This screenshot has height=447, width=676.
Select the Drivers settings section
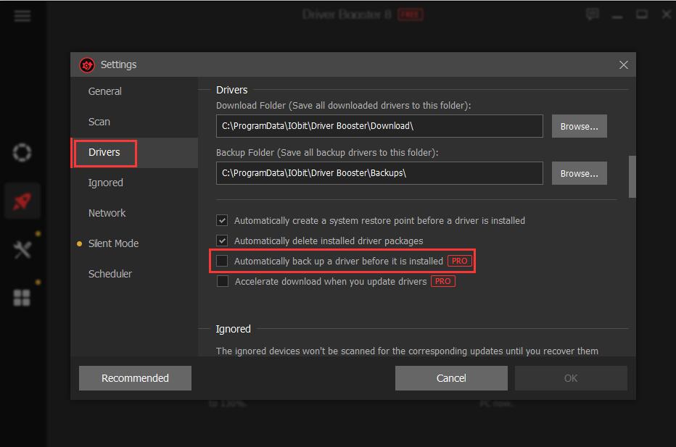click(x=104, y=152)
